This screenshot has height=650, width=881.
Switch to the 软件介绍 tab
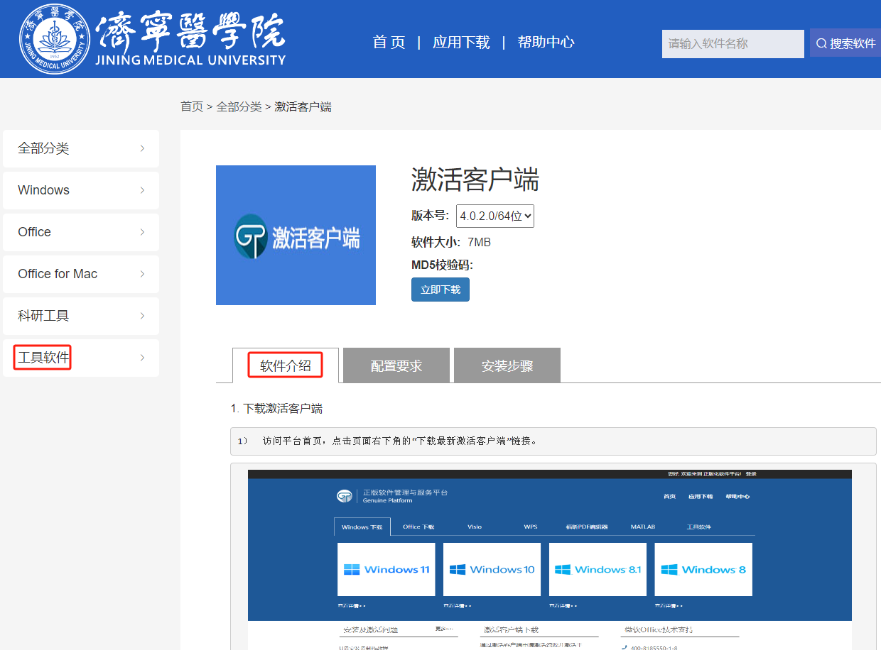(x=286, y=365)
